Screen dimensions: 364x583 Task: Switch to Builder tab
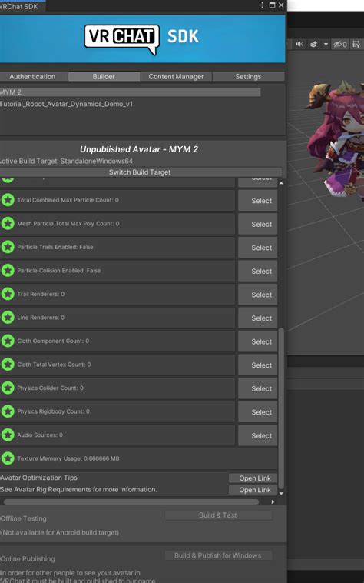pyautogui.click(x=104, y=76)
